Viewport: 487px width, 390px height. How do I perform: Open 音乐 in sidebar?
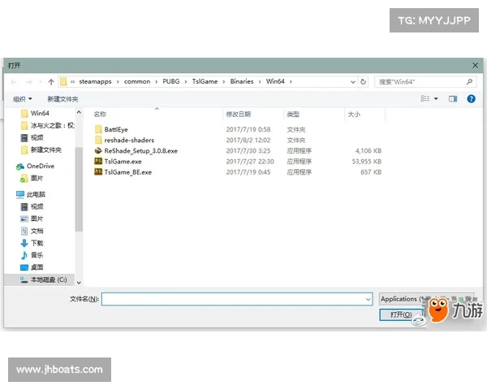[32, 255]
